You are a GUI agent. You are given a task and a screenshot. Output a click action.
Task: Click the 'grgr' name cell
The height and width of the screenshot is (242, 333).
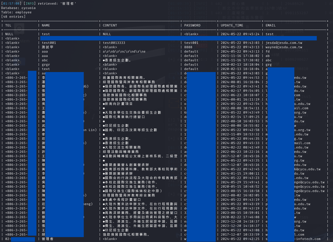[x=46, y=64]
